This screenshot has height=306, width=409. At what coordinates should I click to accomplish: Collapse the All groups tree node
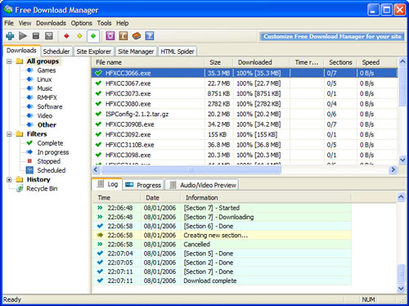pyautogui.click(x=9, y=61)
